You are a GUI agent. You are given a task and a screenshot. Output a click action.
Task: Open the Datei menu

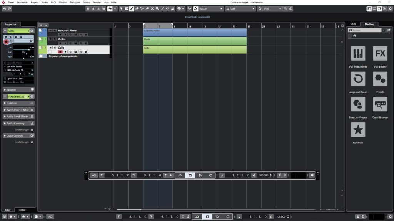coord(11,2)
